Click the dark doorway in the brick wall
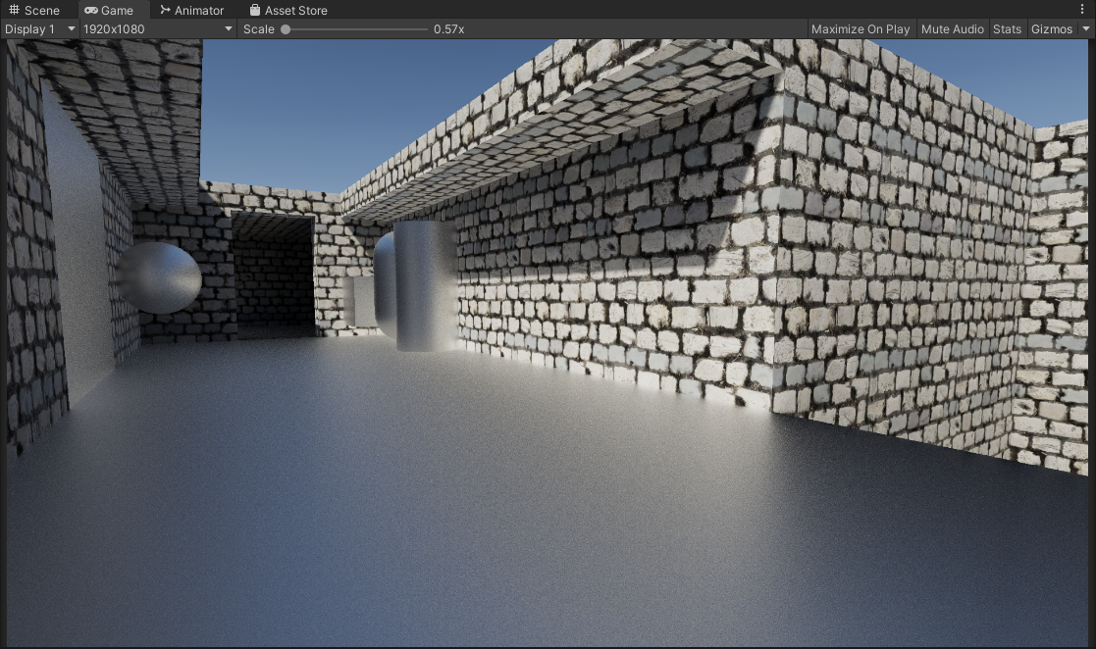This screenshot has height=649, width=1096. tap(274, 275)
